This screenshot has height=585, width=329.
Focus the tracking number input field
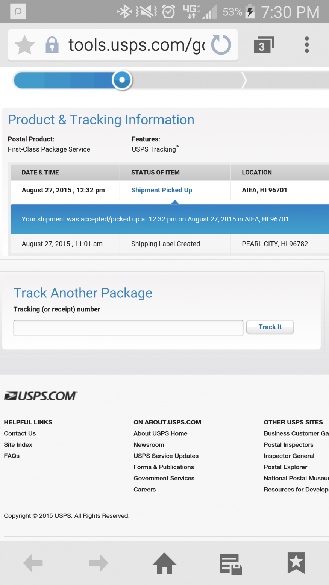(x=128, y=328)
